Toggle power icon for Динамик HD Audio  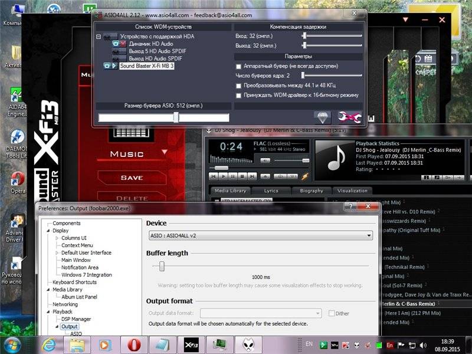pyautogui.click(x=116, y=44)
